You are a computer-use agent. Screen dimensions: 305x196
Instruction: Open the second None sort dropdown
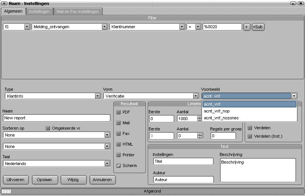pos(107,146)
